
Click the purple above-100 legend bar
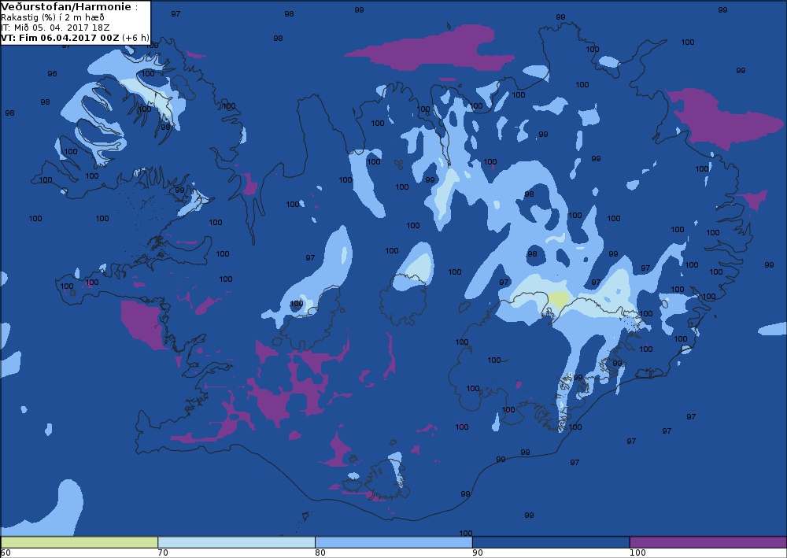click(708, 542)
